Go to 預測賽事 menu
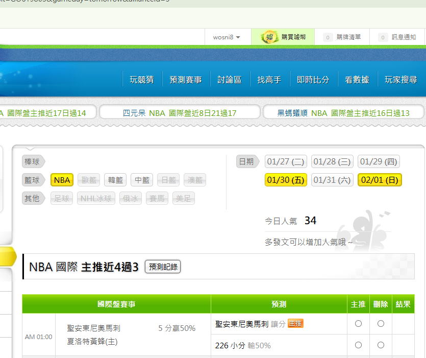The height and width of the screenshot is (358, 426). pos(186,80)
